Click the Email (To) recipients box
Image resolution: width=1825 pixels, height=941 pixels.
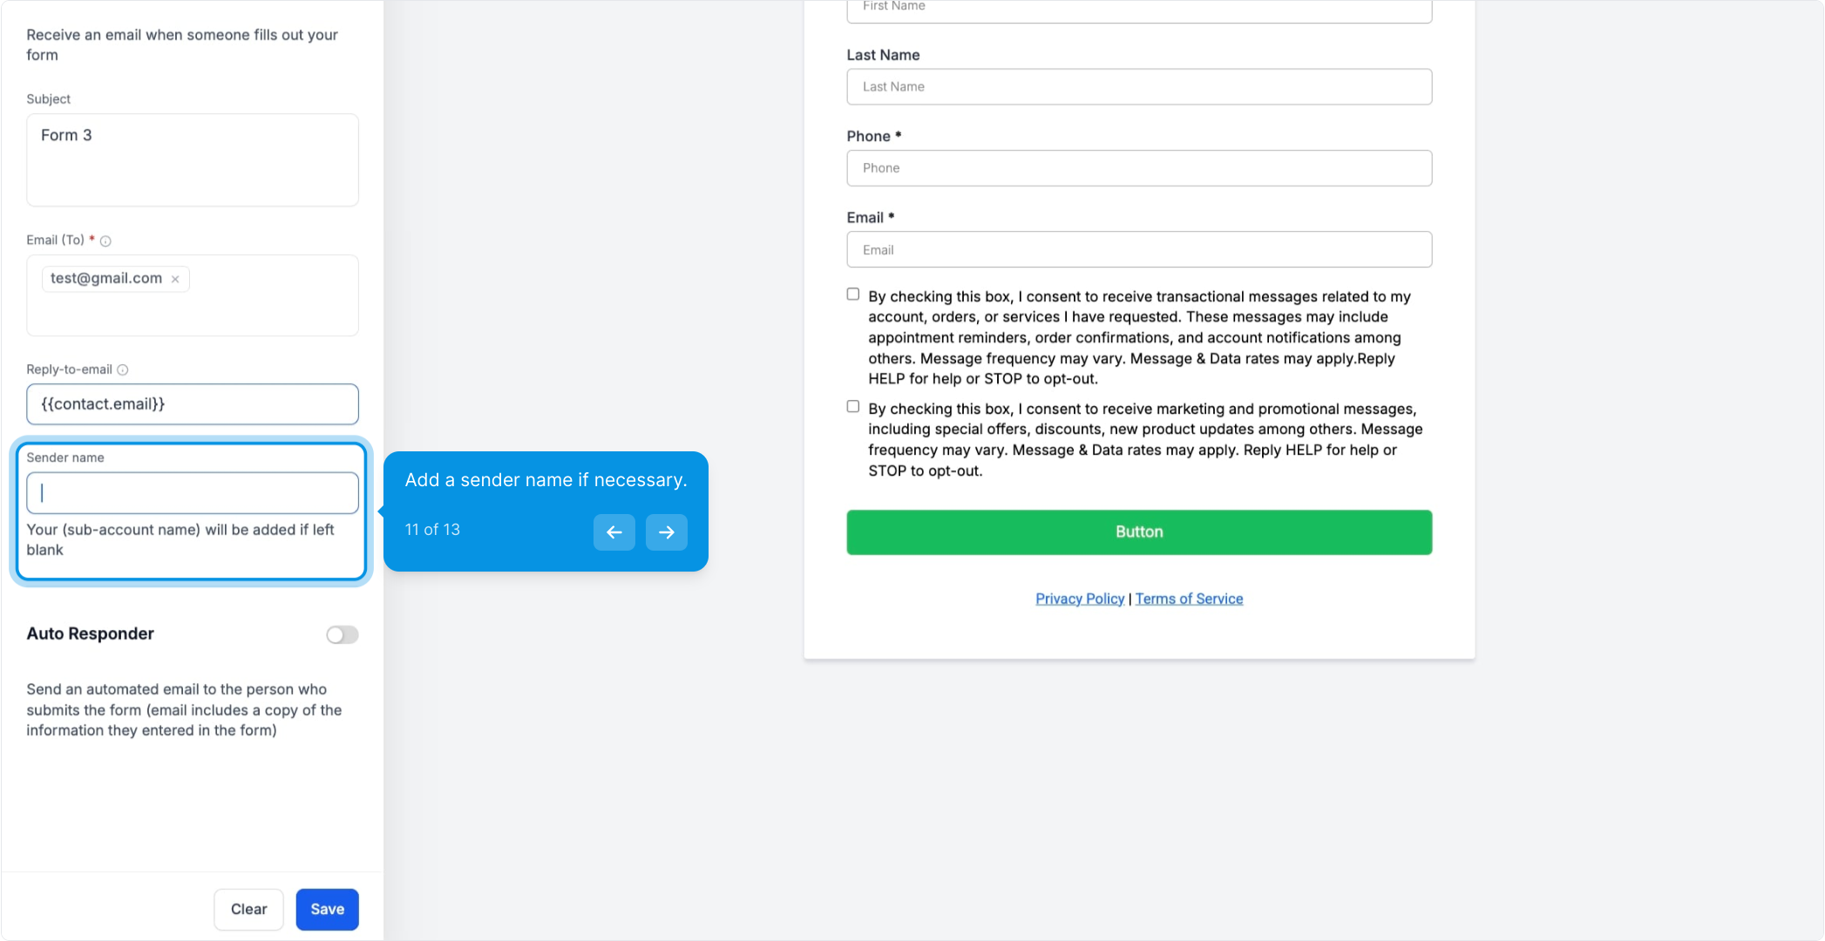pyautogui.click(x=193, y=295)
